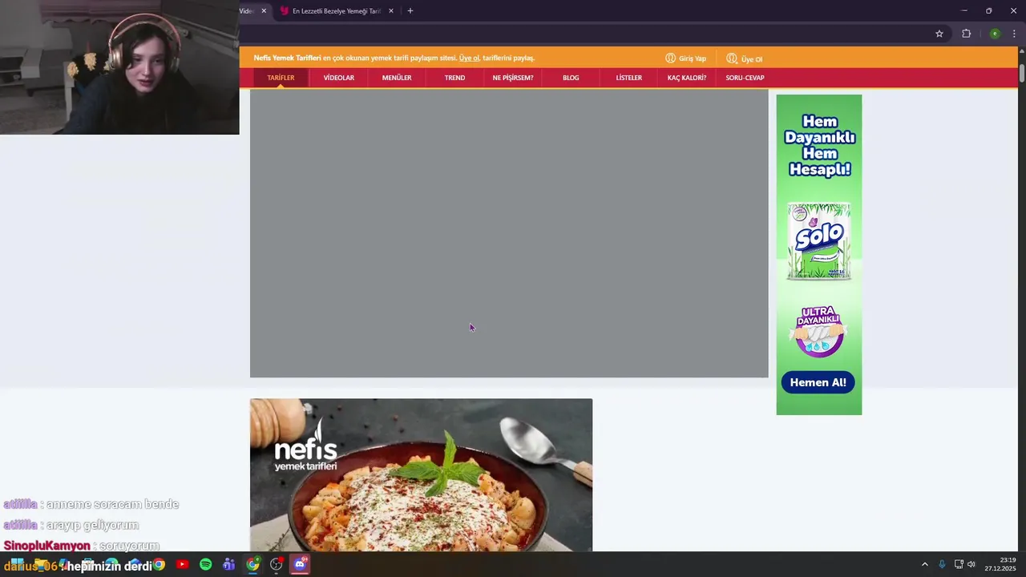
Task: Click the Solo paper towel product image
Action: tap(818, 241)
